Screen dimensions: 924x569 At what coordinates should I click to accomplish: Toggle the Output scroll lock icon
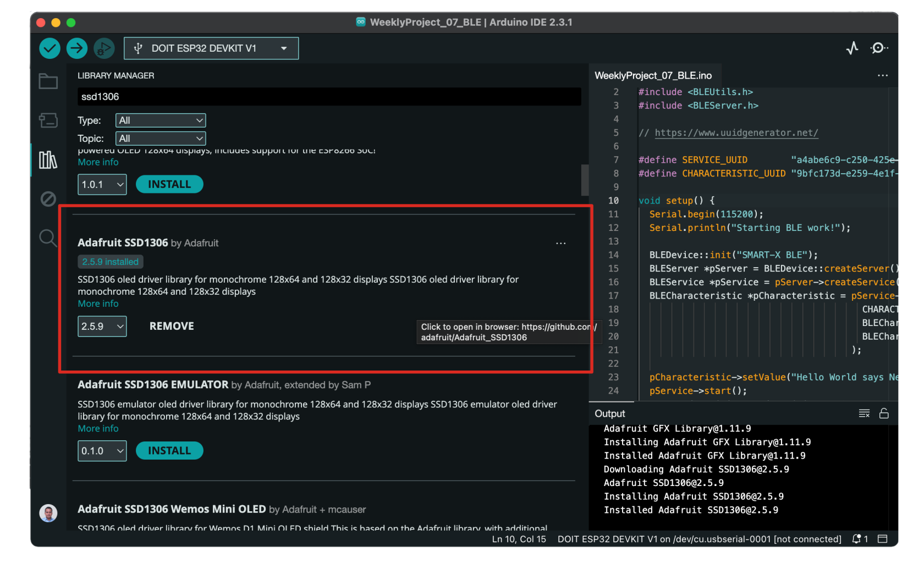(x=884, y=413)
